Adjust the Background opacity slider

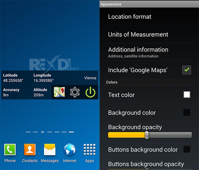coord(150,135)
